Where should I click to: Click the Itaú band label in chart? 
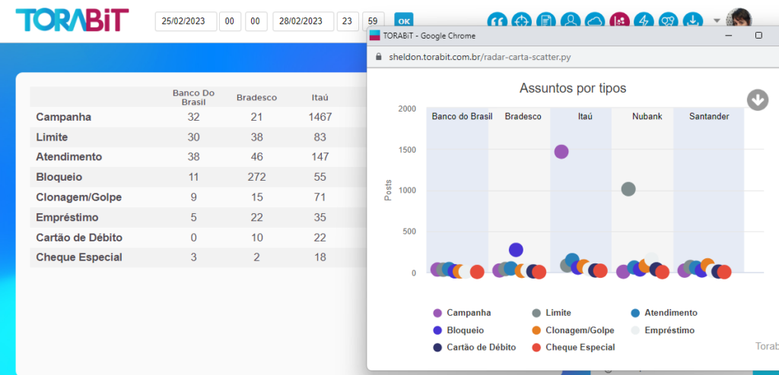coord(585,117)
